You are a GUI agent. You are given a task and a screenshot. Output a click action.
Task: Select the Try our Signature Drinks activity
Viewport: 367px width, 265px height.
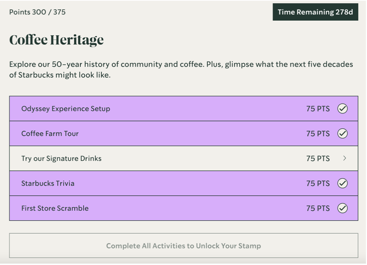(62, 159)
